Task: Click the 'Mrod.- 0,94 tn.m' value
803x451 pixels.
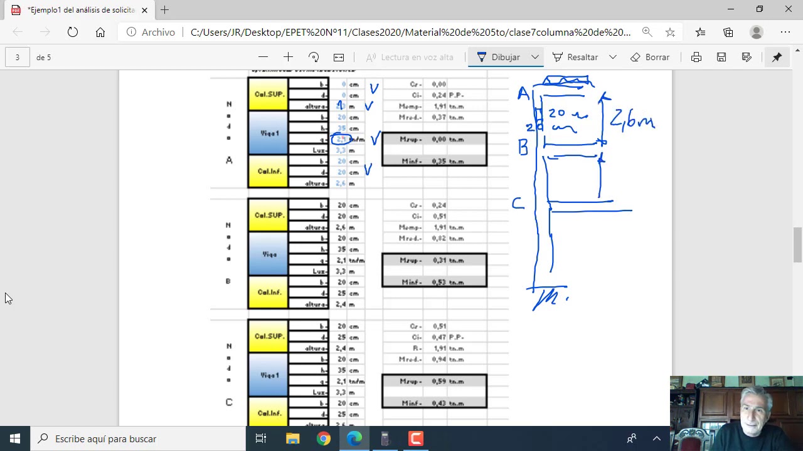Action: tap(432, 360)
